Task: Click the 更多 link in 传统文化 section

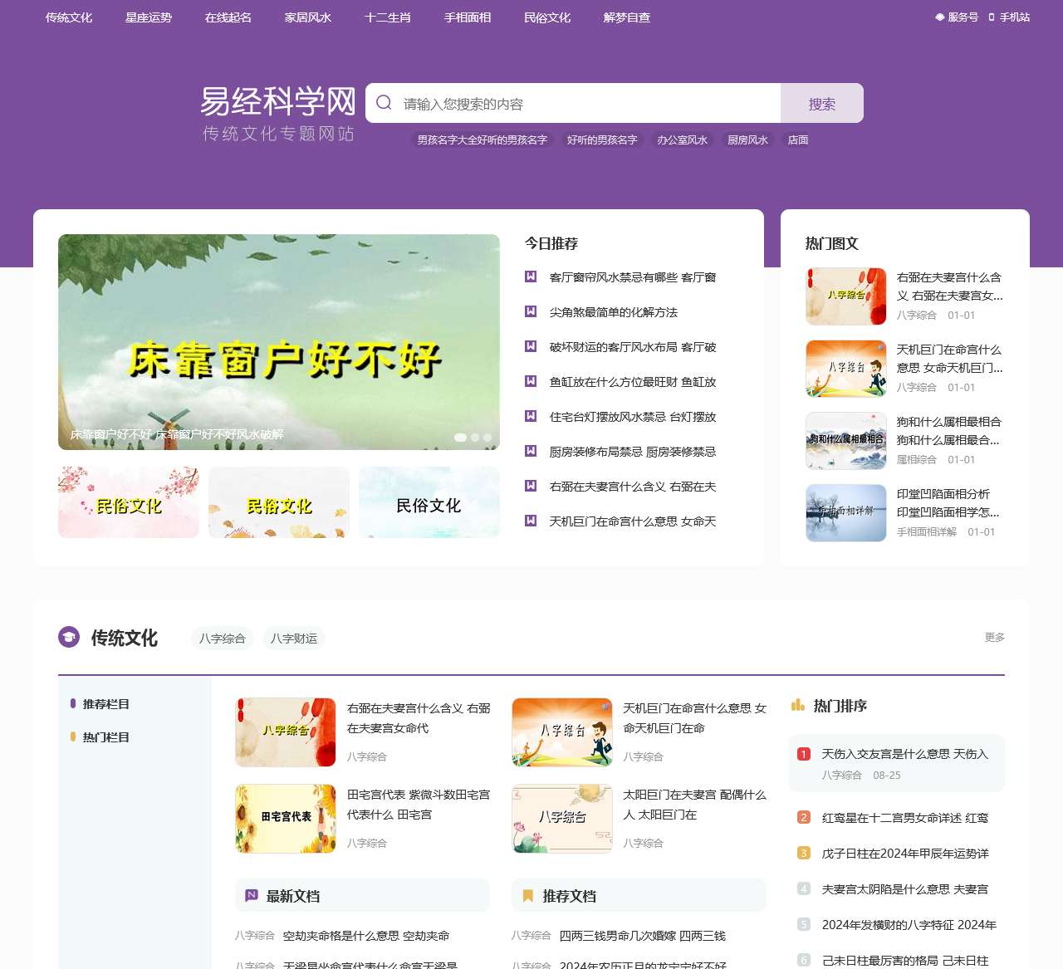Action: (994, 638)
